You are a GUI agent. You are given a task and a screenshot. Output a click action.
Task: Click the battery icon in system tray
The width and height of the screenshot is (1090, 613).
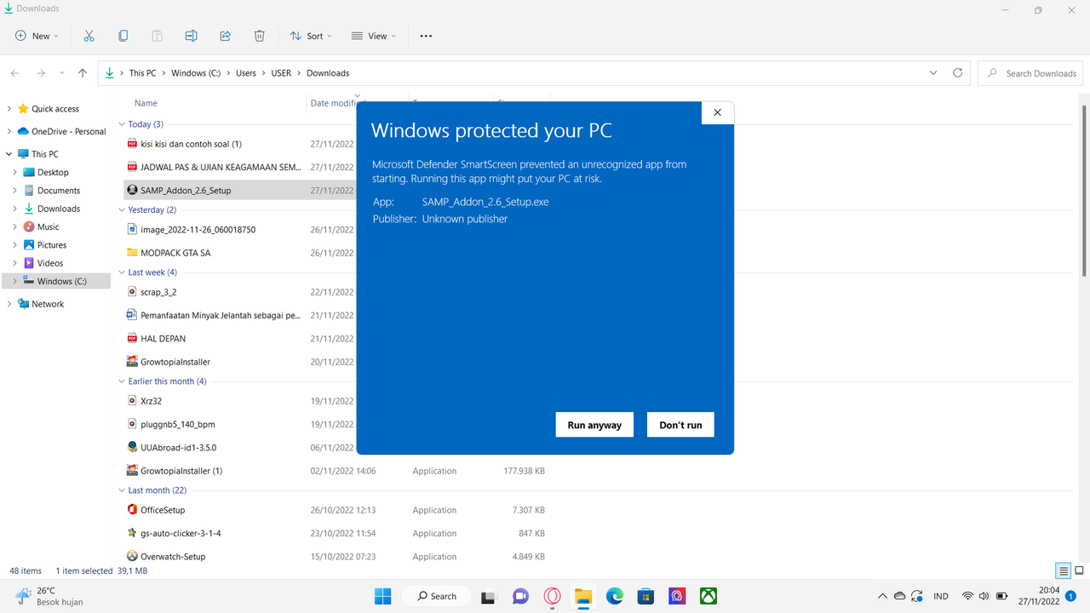[x=1002, y=596]
